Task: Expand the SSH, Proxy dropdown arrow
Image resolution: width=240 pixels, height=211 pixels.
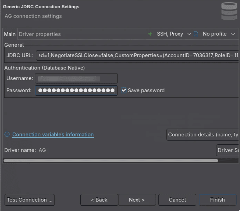Action: tap(189, 34)
